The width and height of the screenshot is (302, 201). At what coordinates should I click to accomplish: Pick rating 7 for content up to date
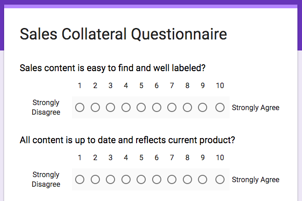tap(172, 179)
